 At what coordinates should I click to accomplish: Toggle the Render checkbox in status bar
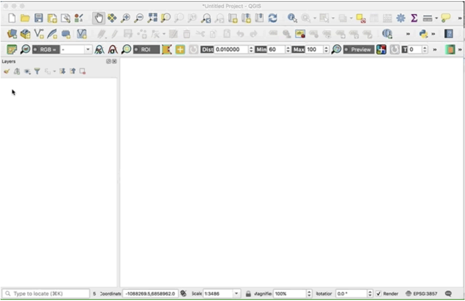(x=379, y=294)
